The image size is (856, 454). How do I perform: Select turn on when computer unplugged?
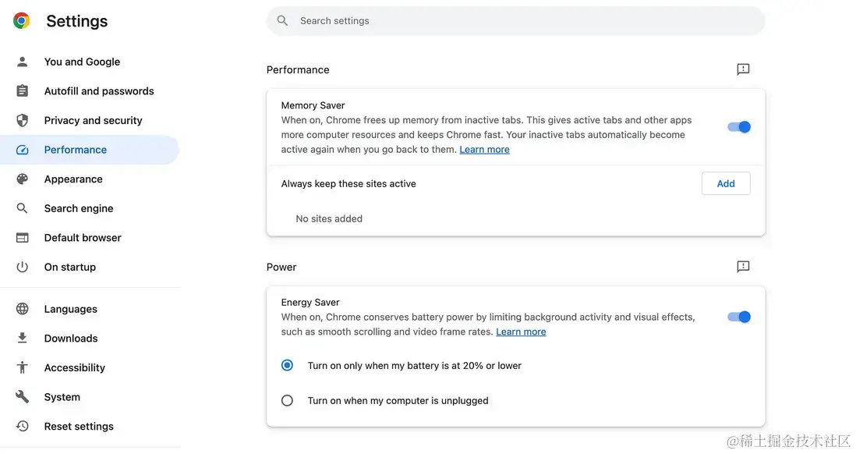tap(287, 400)
